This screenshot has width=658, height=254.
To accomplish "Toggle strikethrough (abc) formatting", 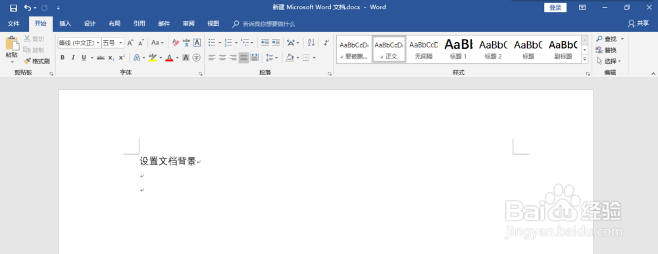I will click(x=100, y=57).
